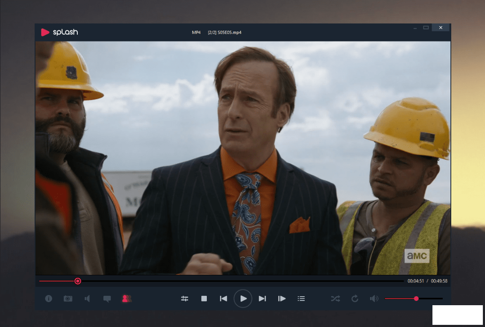485x327 pixels.
Task: Toggle shuffle playback mode
Action: click(x=335, y=298)
